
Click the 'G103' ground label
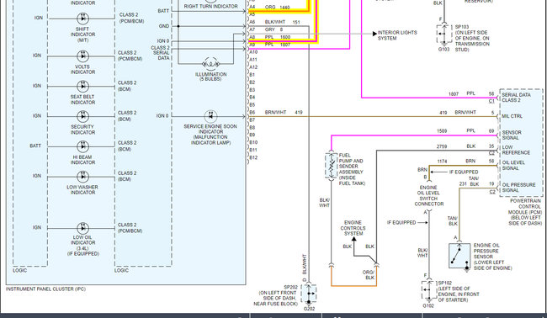click(443, 50)
